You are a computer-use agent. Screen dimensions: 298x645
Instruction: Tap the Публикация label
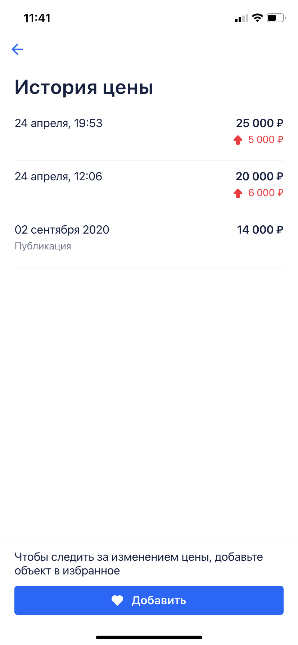tap(43, 246)
